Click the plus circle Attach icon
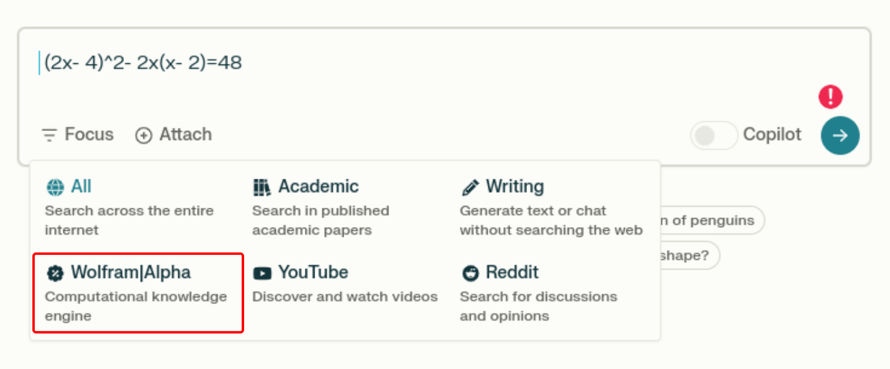890x369 pixels. (143, 135)
